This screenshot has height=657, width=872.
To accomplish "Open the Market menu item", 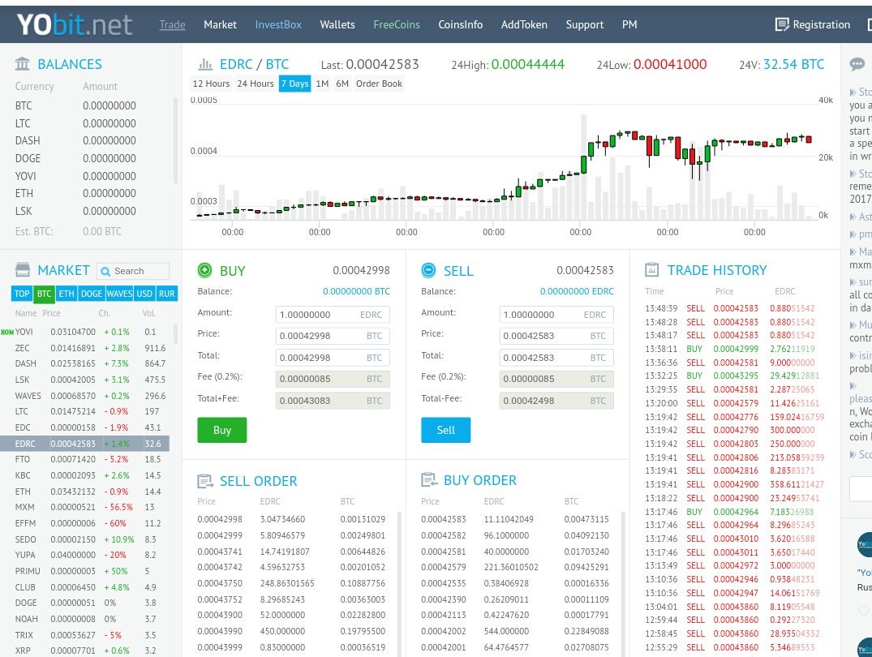I will coord(220,24).
